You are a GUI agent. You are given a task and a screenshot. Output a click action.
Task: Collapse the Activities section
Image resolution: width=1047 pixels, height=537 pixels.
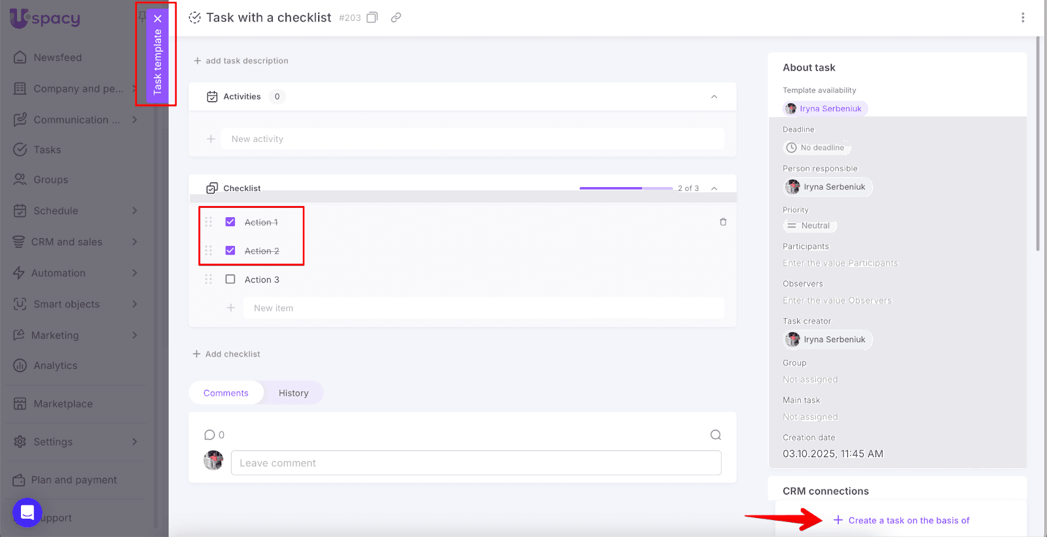coord(714,97)
